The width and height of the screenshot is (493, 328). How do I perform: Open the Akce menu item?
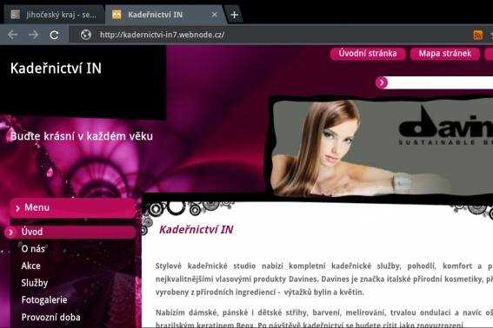[30, 266]
